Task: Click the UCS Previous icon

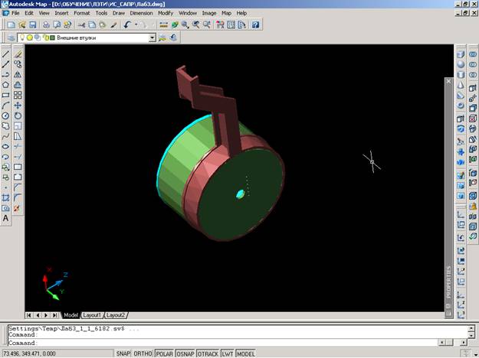Action: pyautogui.click(x=461, y=238)
